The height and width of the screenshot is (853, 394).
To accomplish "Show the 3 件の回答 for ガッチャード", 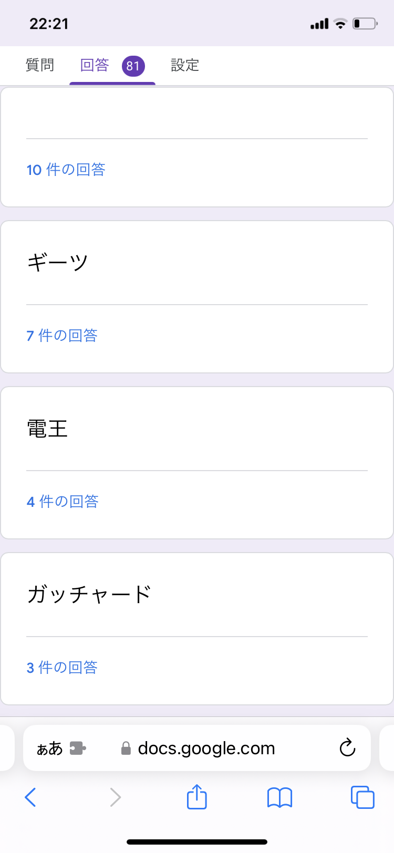I will point(62,668).
